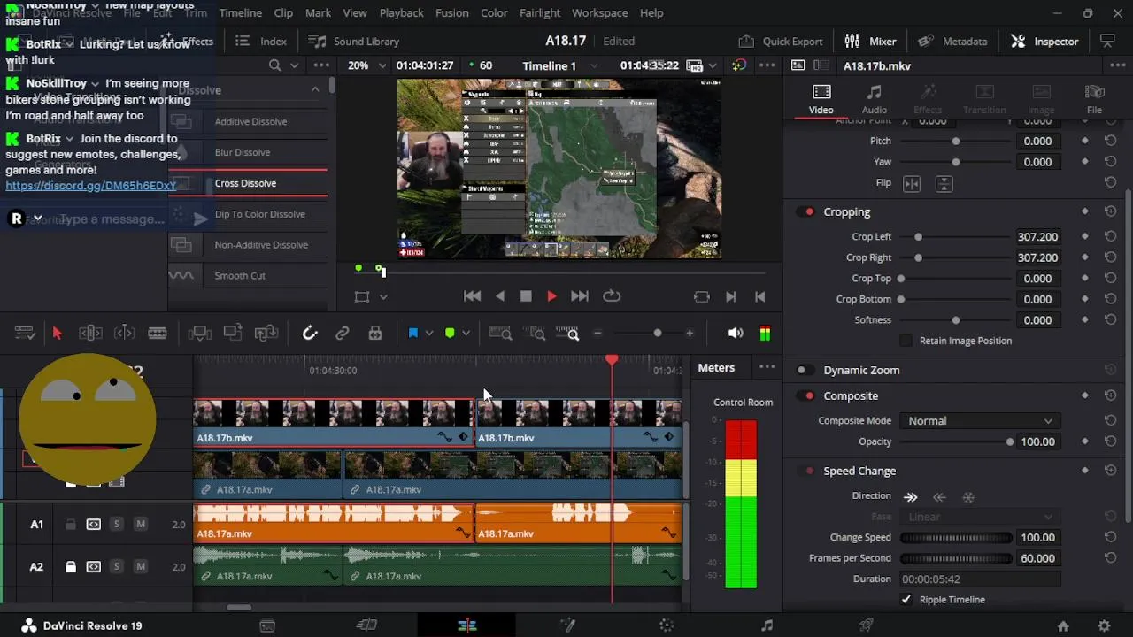
Task: Set speed direction to freeze frame
Action: click(x=968, y=496)
